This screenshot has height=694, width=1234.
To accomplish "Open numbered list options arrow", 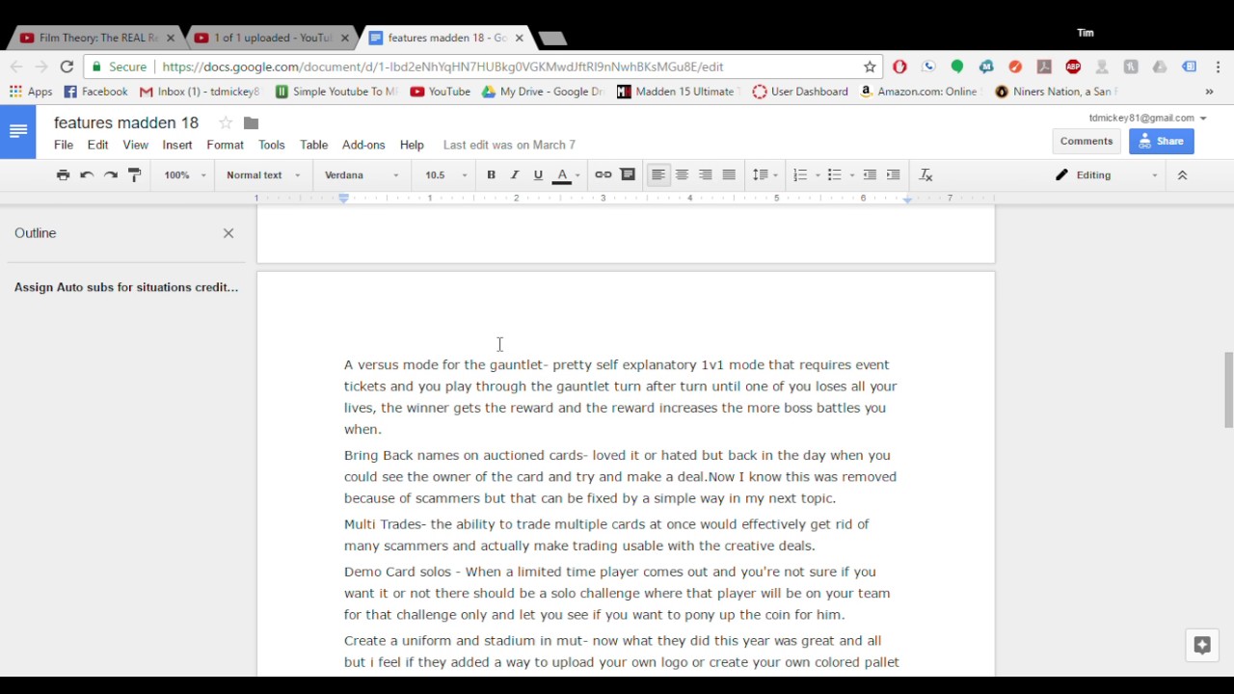I will (x=818, y=175).
